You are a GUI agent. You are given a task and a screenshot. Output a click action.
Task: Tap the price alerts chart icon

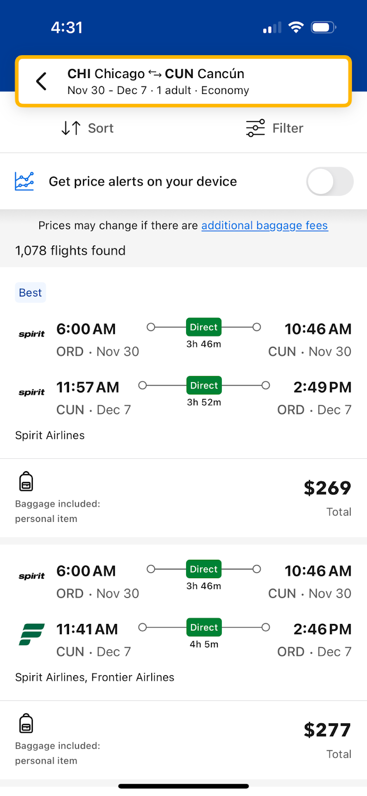[x=24, y=182]
